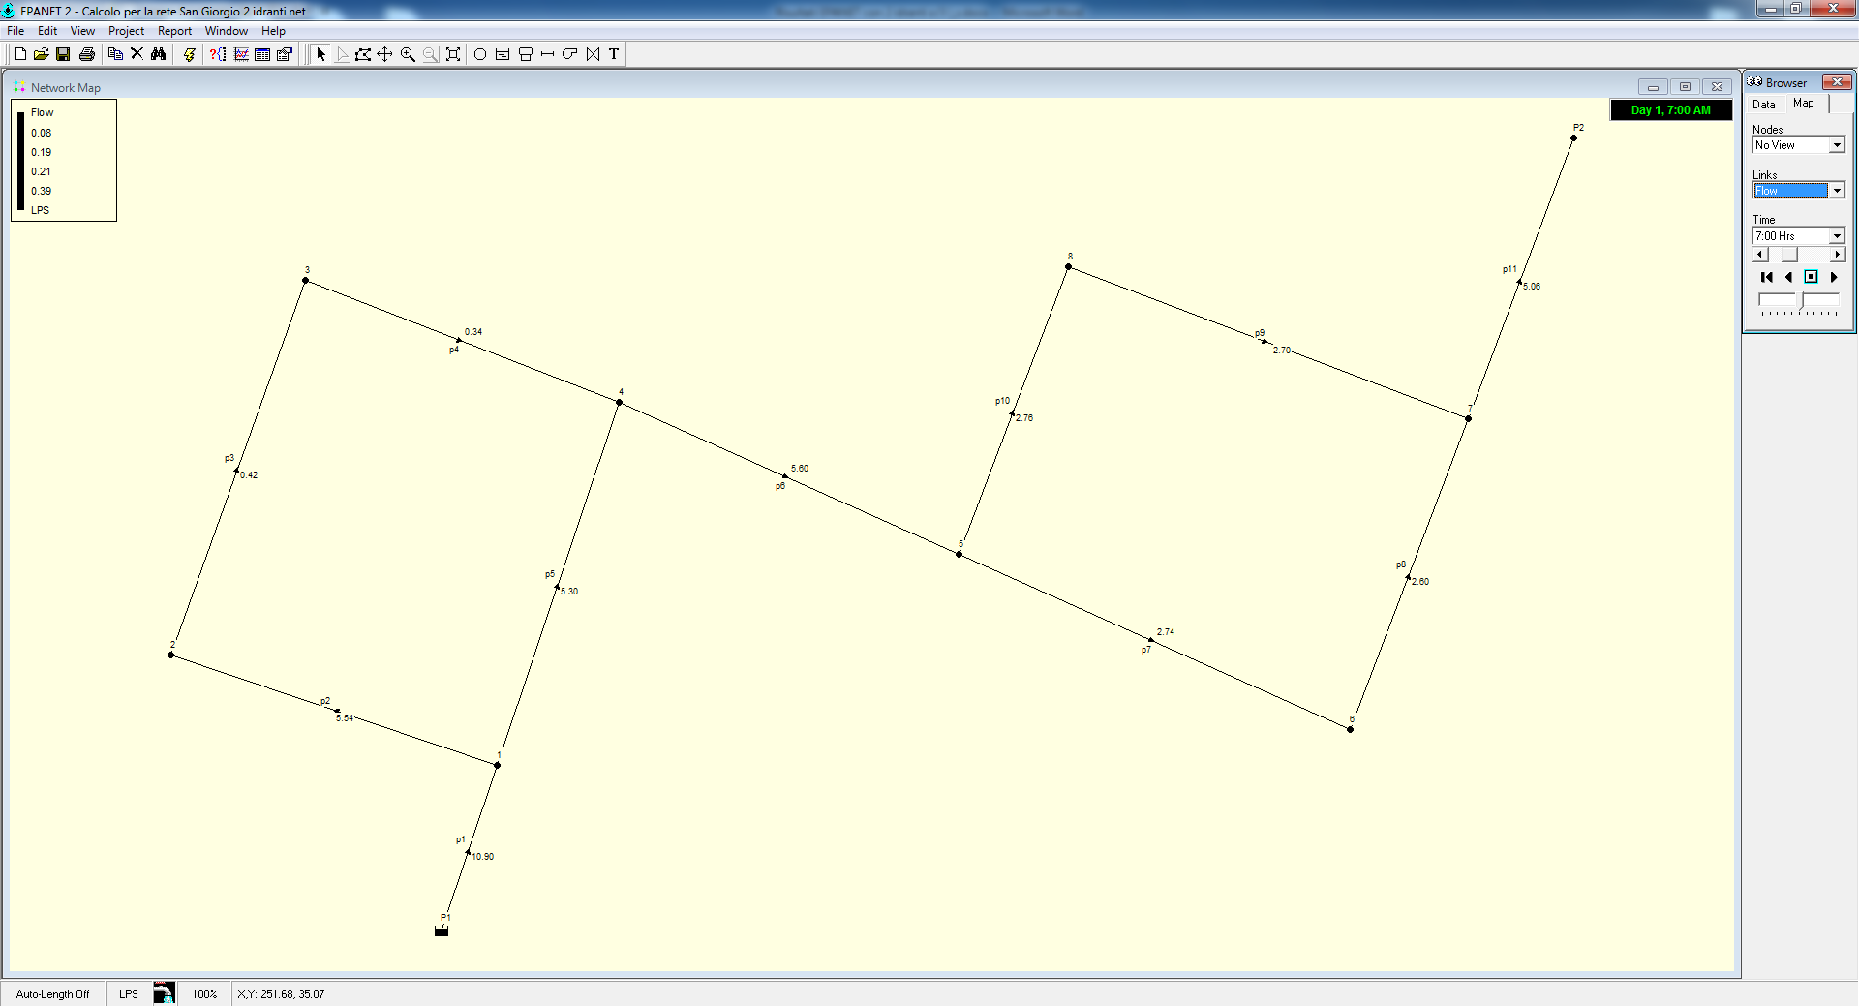Play animation backward
This screenshot has height=1006, width=1859.
click(1788, 277)
